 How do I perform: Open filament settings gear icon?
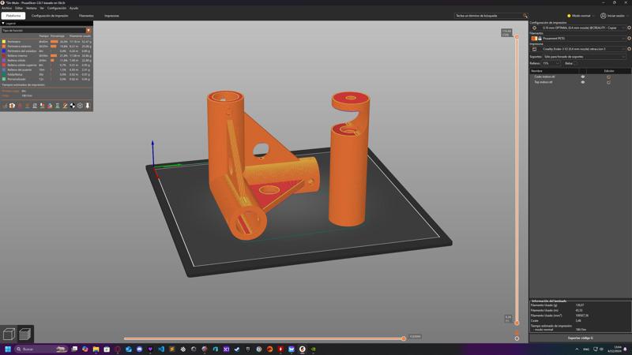click(x=629, y=38)
